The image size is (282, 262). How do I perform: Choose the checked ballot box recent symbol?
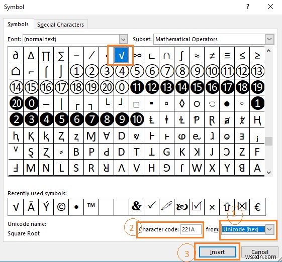click(197, 207)
